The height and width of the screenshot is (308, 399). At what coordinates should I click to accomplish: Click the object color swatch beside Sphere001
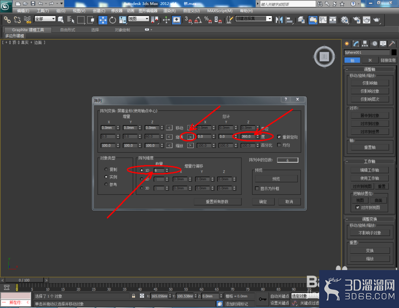[x=394, y=52]
